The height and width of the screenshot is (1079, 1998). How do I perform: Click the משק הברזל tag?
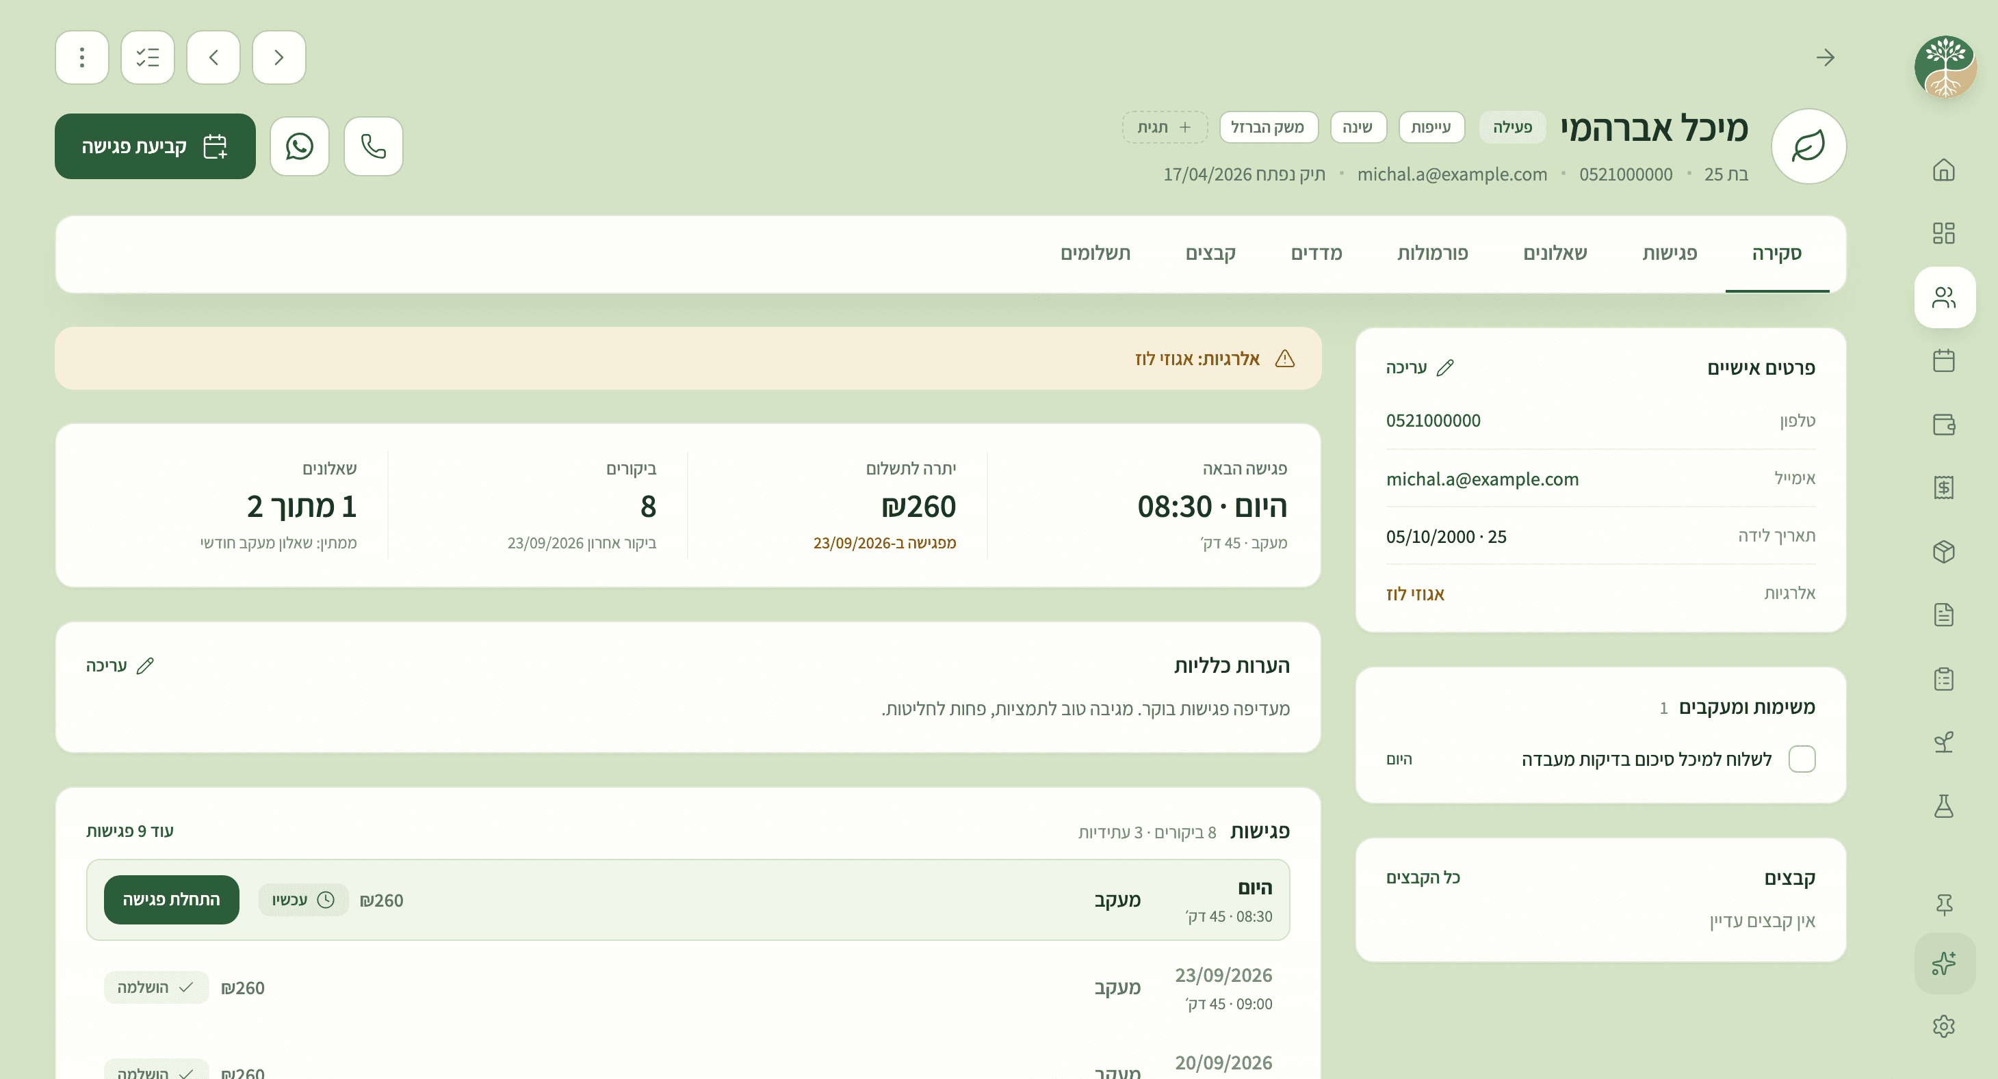pyautogui.click(x=1268, y=127)
